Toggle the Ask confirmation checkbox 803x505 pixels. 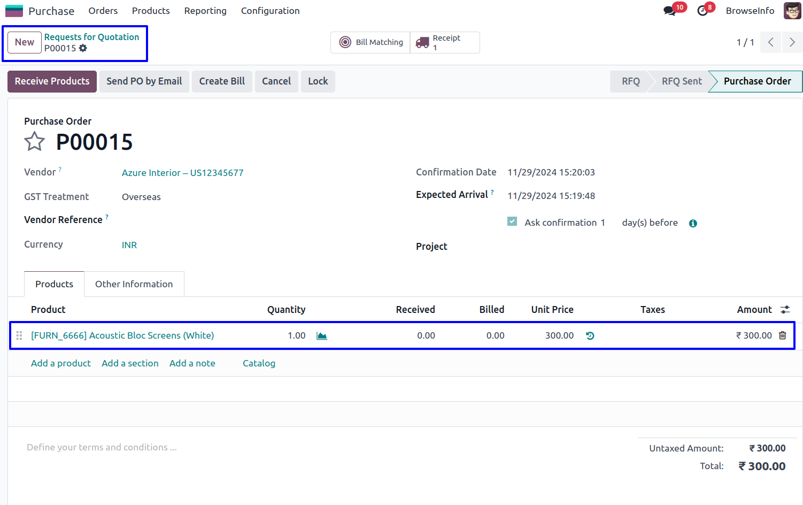pos(512,221)
